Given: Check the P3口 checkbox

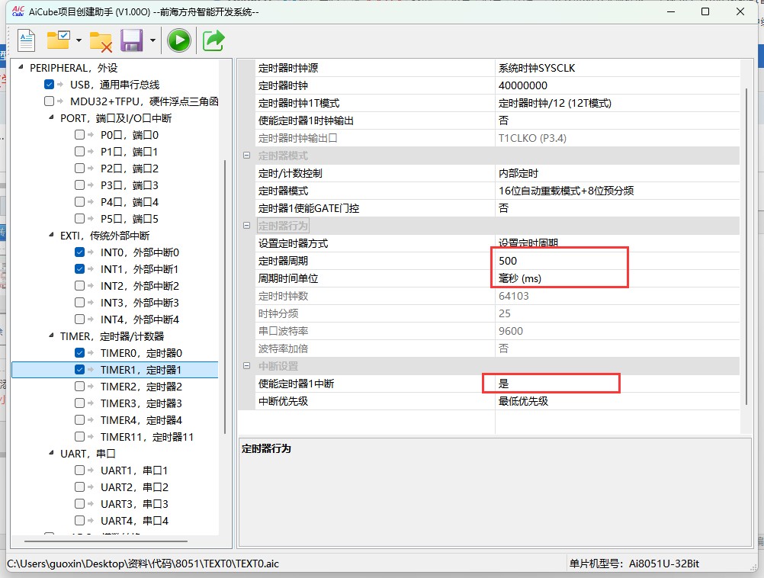Looking at the screenshot, I should (79, 185).
